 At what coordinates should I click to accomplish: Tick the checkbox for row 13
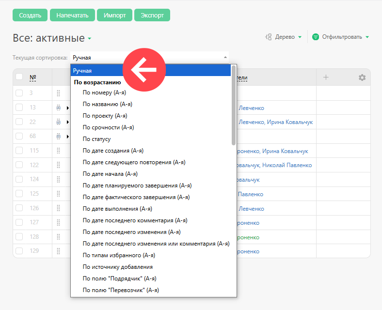point(19,108)
